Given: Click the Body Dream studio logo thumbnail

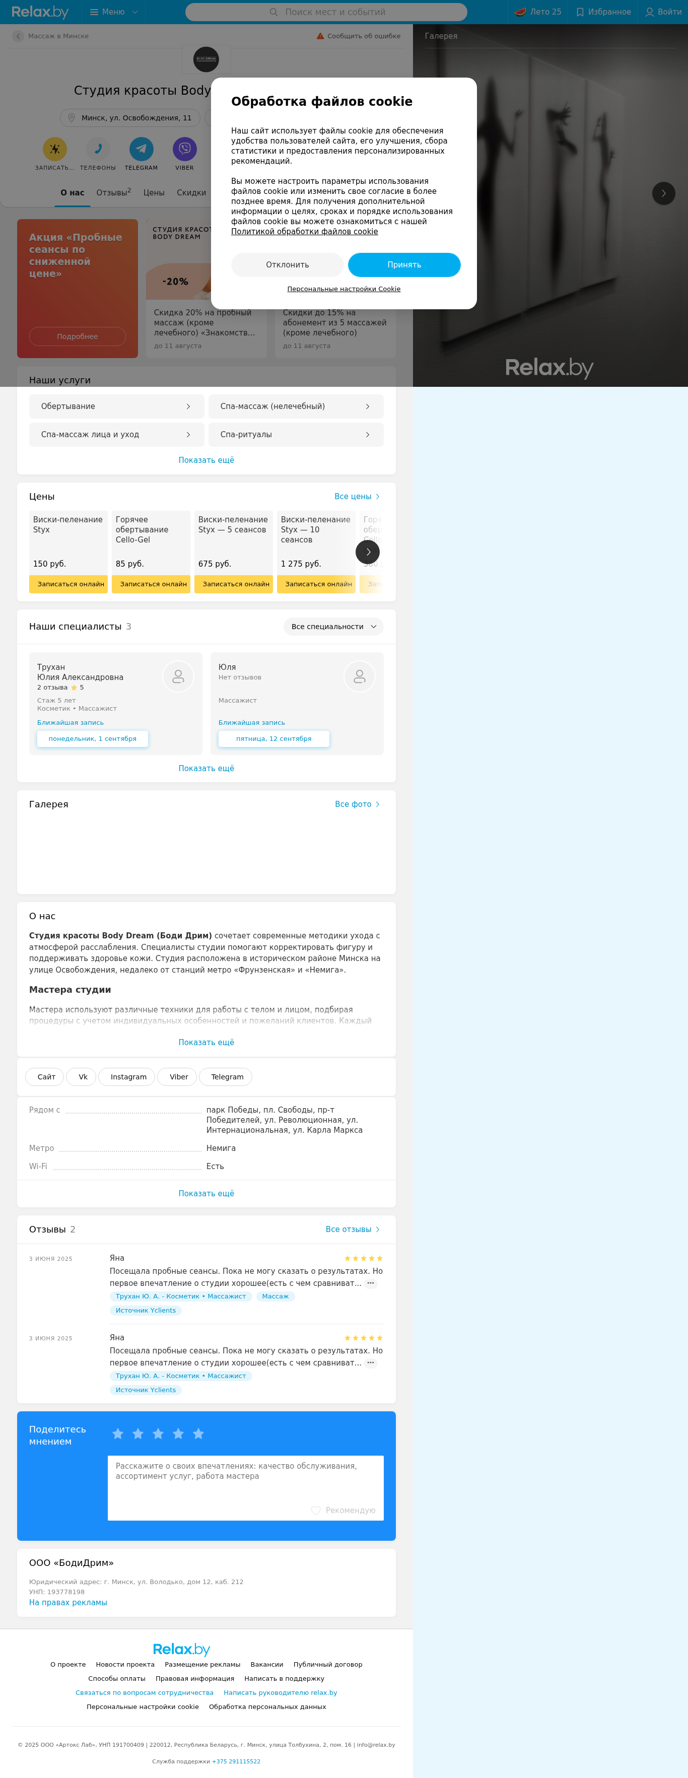Looking at the screenshot, I should 207,59.
